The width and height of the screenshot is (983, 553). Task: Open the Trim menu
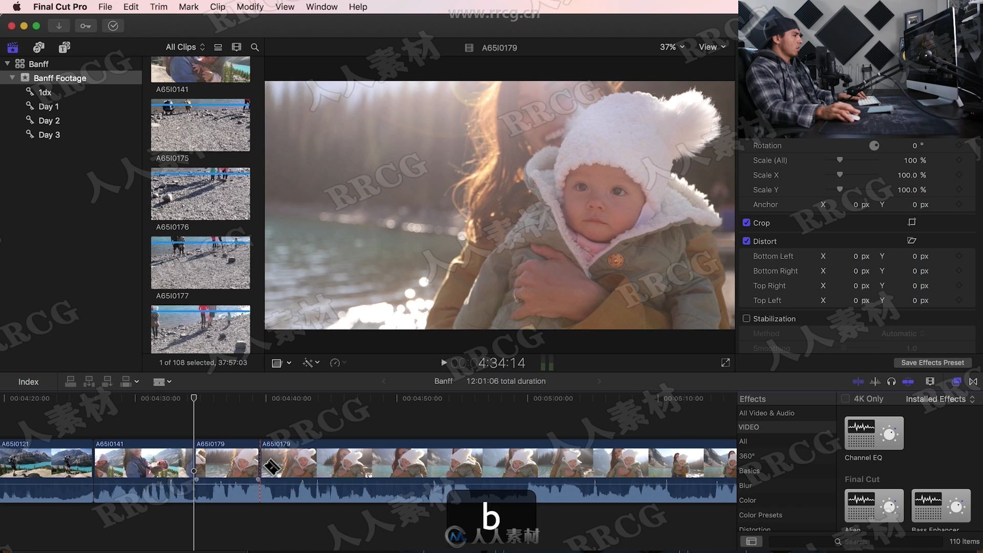[159, 7]
